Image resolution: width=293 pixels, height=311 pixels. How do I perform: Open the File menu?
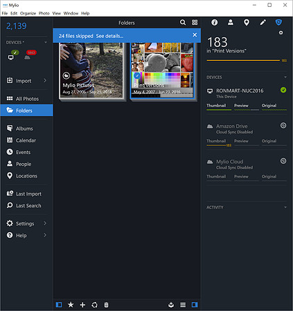coord(5,13)
